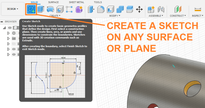Screen dimensions: 205x108
Task: Switch to the SHEET METAL tab
Action: 77,2
